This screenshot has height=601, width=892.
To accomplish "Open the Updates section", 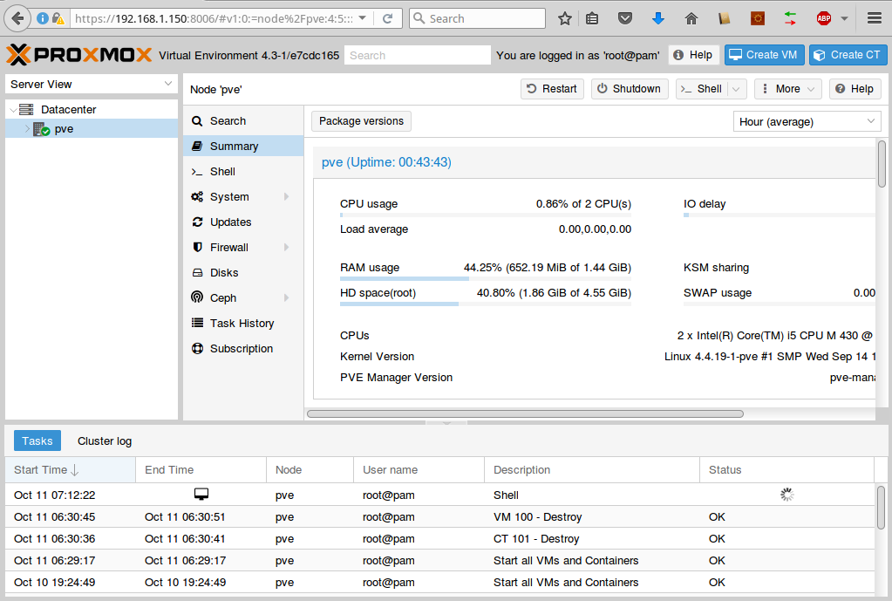I will tap(243, 222).
